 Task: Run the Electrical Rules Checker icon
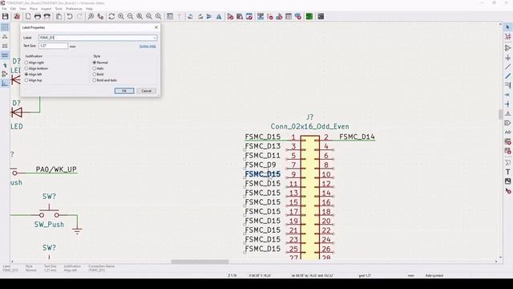coord(270,16)
